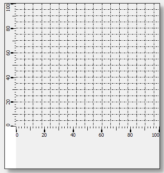Select the bold y-axis tick mark beside 60

coord(12,53)
